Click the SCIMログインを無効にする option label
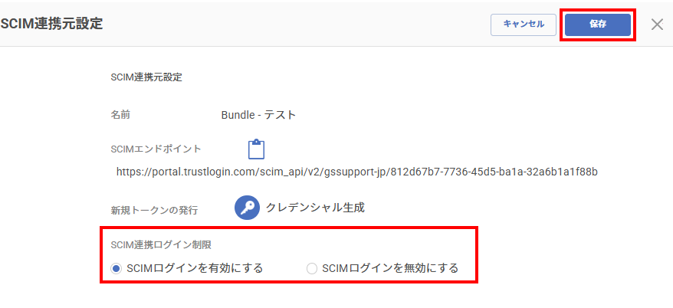 390,268
